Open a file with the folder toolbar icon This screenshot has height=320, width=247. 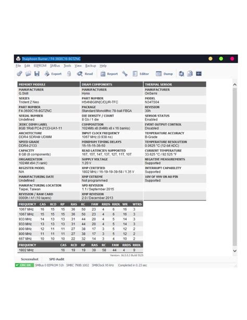28,74
